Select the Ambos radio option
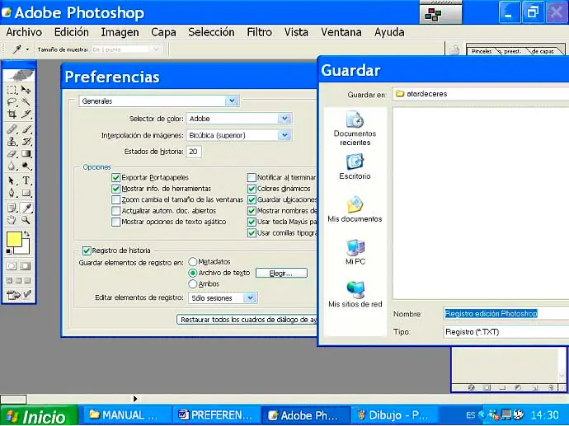Viewport: 569px width, 426px height. click(193, 284)
